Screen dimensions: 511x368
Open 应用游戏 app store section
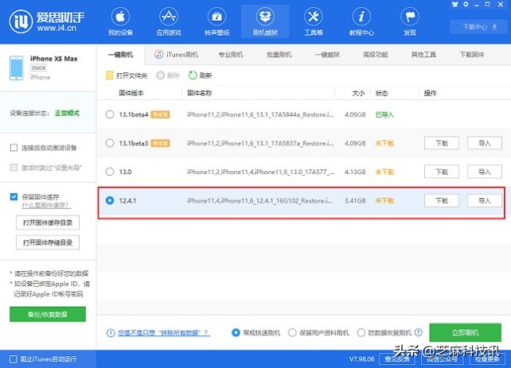[169, 22]
